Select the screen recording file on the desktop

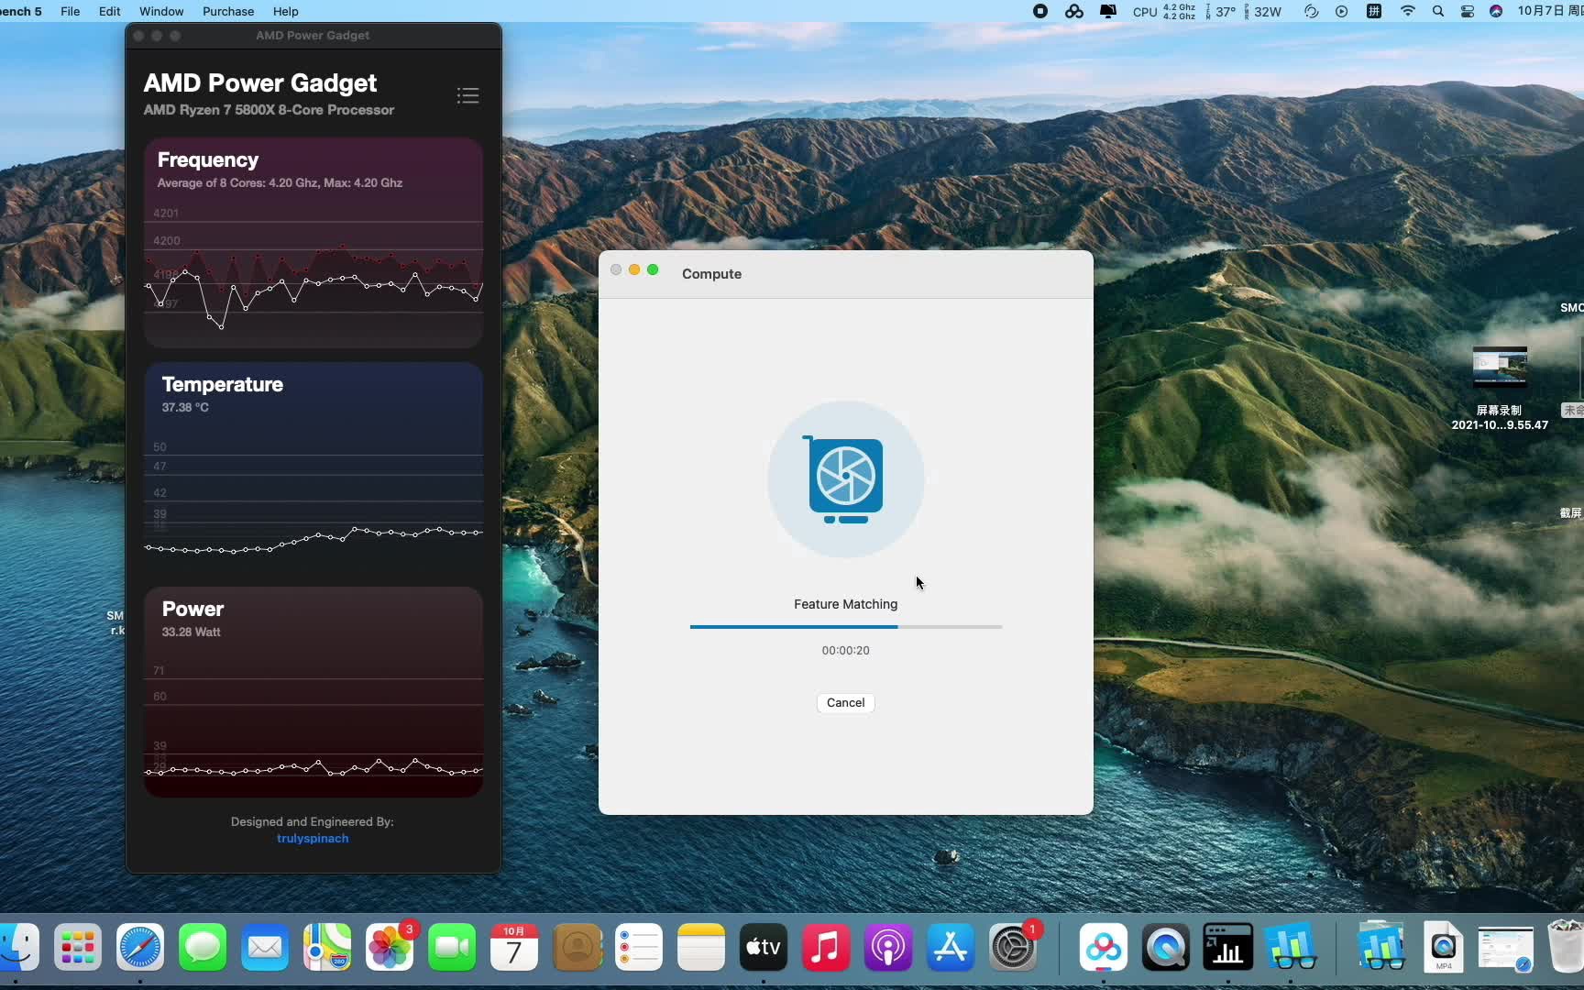tap(1500, 389)
